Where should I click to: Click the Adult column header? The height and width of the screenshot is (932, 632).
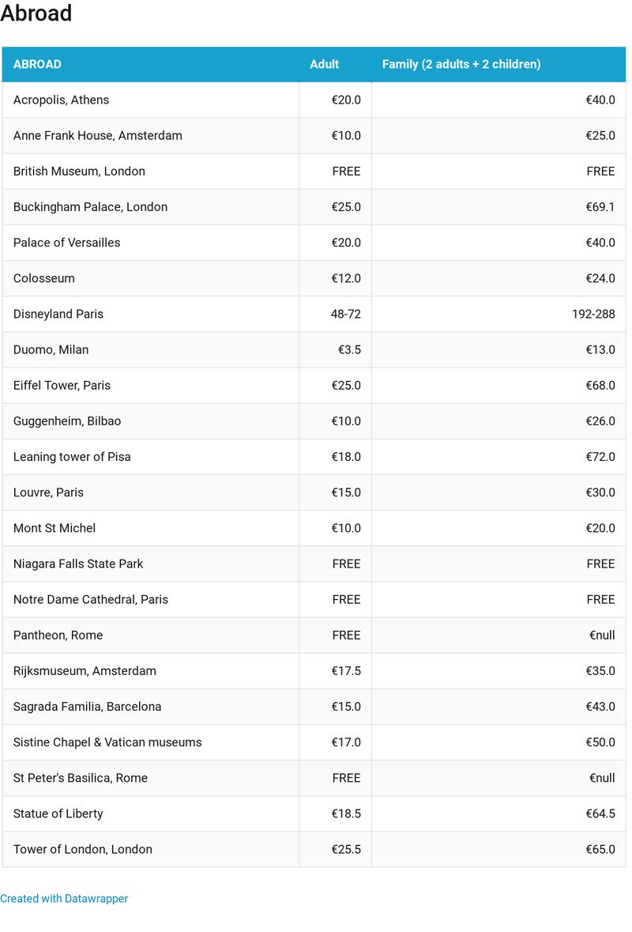click(324, 64)
